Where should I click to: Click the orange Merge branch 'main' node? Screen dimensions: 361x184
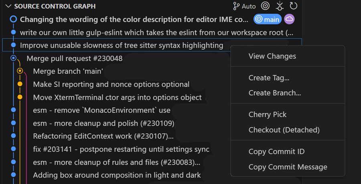pyautogui.click(x=20, y=71)
